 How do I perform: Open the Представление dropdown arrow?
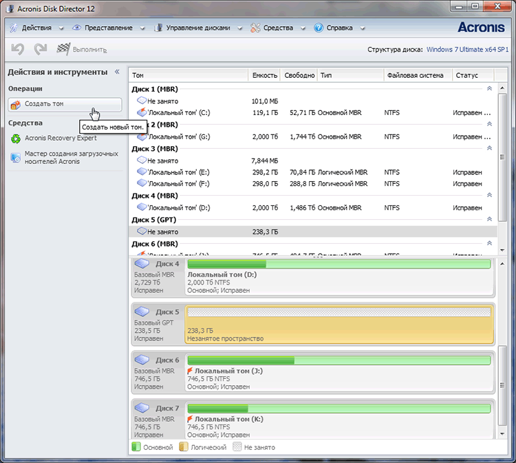[142, 28]
